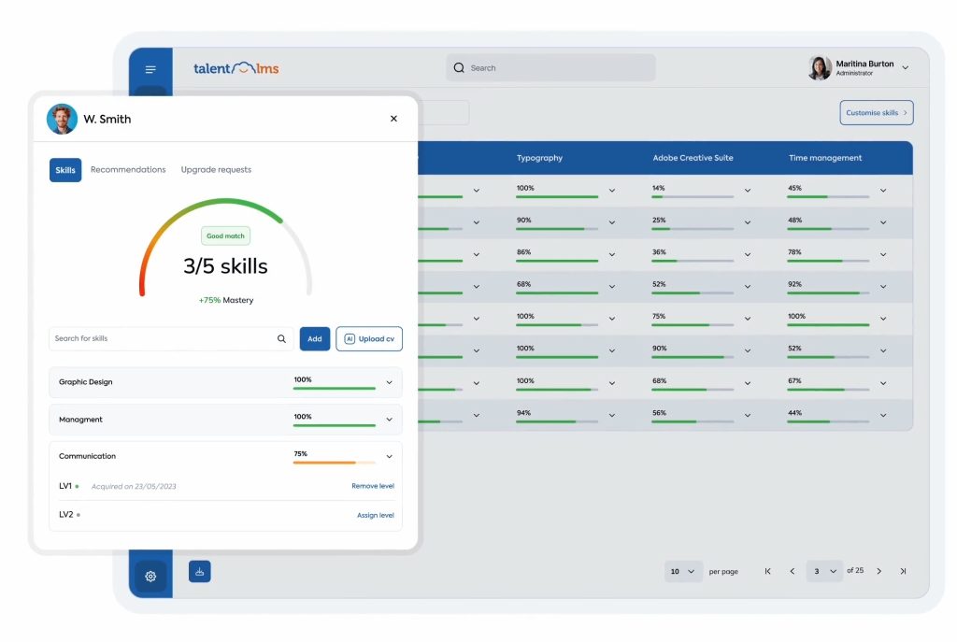Image resolution: width=957 pixels, height=642 pixels.
Task: Switch to the Recommendations tab
Action: 128,170
